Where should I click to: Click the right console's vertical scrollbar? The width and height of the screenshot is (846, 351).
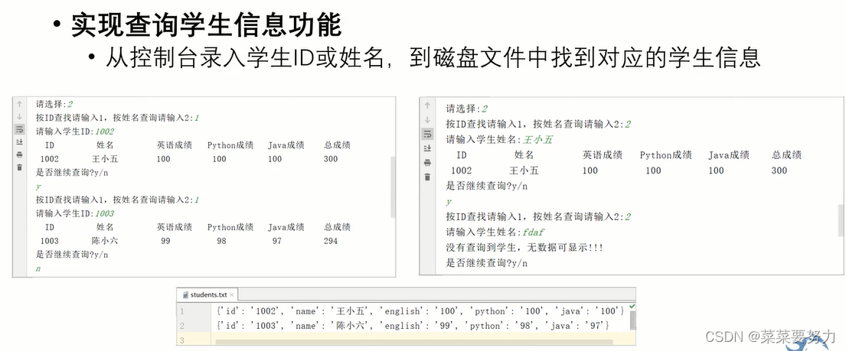point(841,220)
